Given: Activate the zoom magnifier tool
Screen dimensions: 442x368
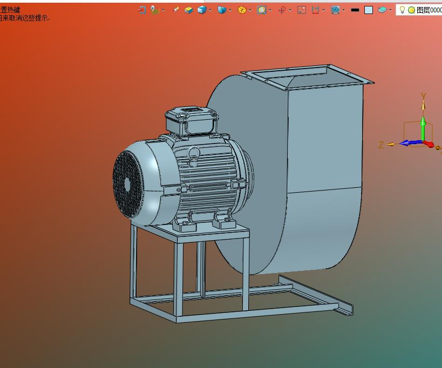Looking at the screenshot, I should (262, 10).
